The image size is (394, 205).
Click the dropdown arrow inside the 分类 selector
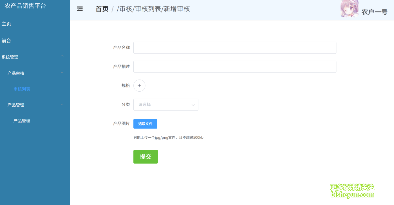pyautogui.click(x=193, y=105)
